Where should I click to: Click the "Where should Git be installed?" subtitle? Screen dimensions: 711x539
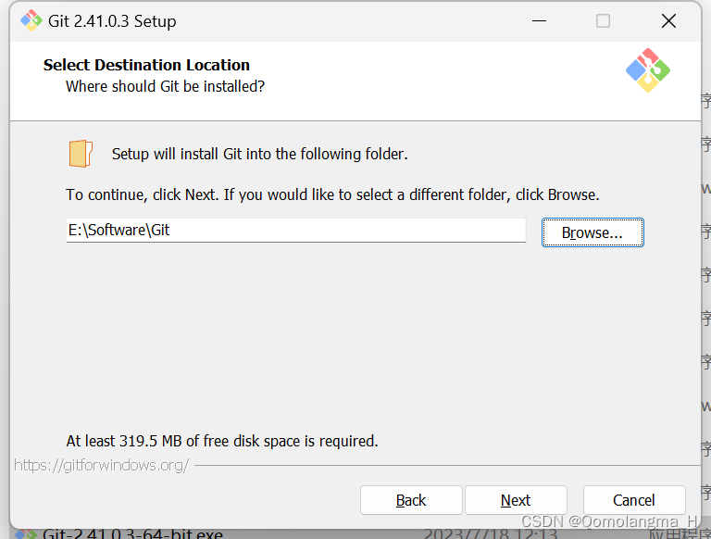165,86
